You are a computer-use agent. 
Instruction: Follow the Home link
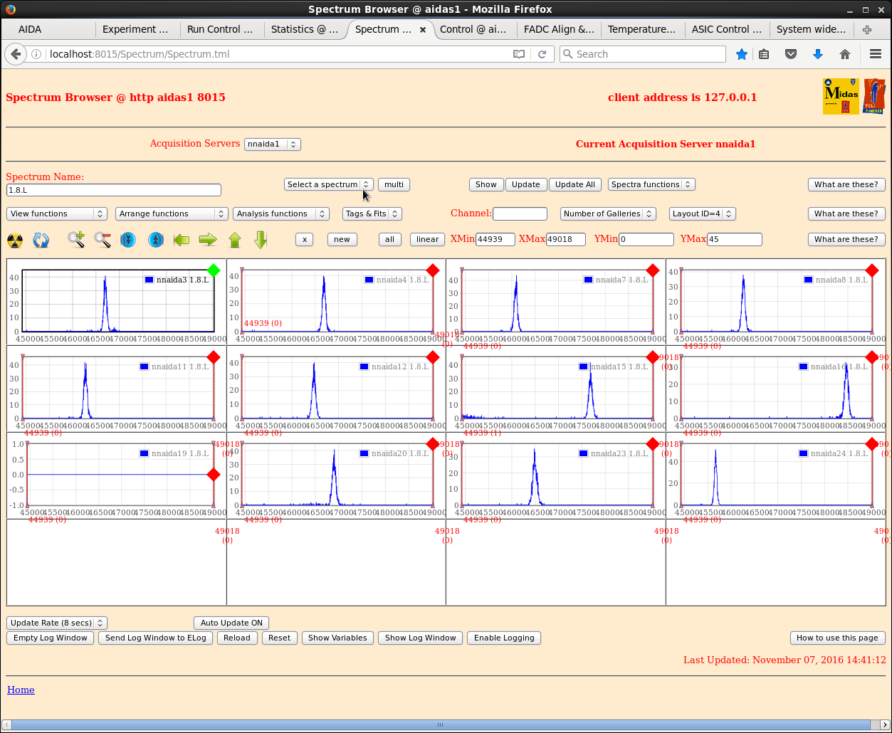pos(21,690)
